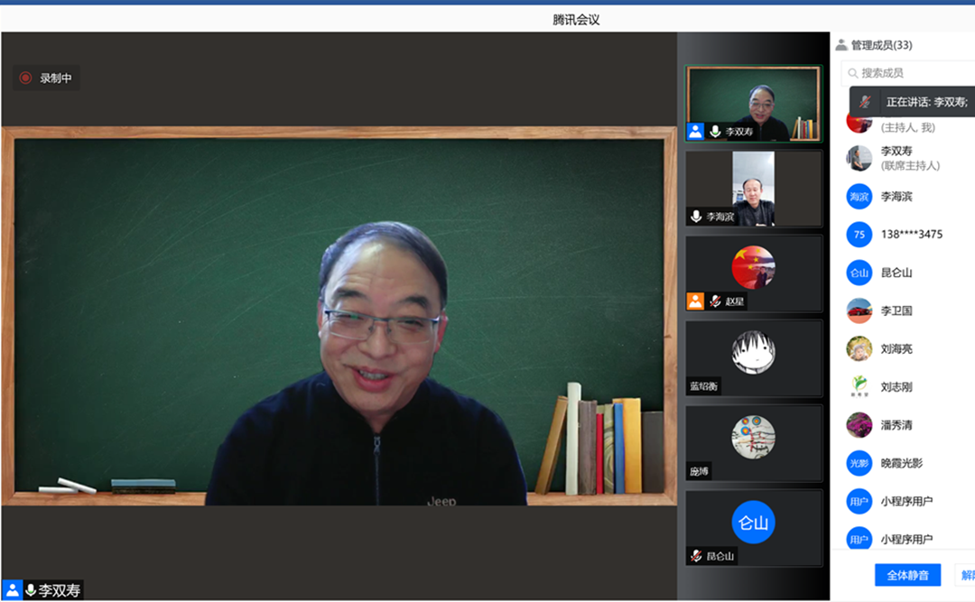
Task: Click muted microphone icon on 赵星 tile
Action: pyautogui.click(x=715, y=301)
